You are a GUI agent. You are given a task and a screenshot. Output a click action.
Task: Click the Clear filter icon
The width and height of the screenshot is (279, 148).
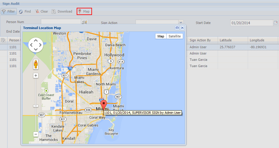[37, 11]
